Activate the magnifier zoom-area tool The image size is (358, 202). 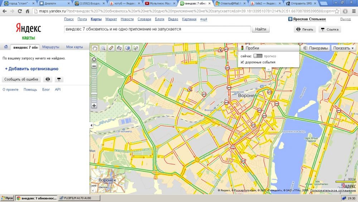point(103,48)
